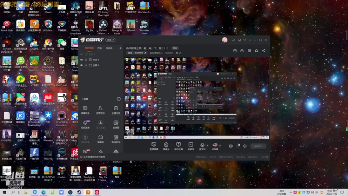Click the 修改 button beside stream title
348x196 pixels.
[175, 48]
